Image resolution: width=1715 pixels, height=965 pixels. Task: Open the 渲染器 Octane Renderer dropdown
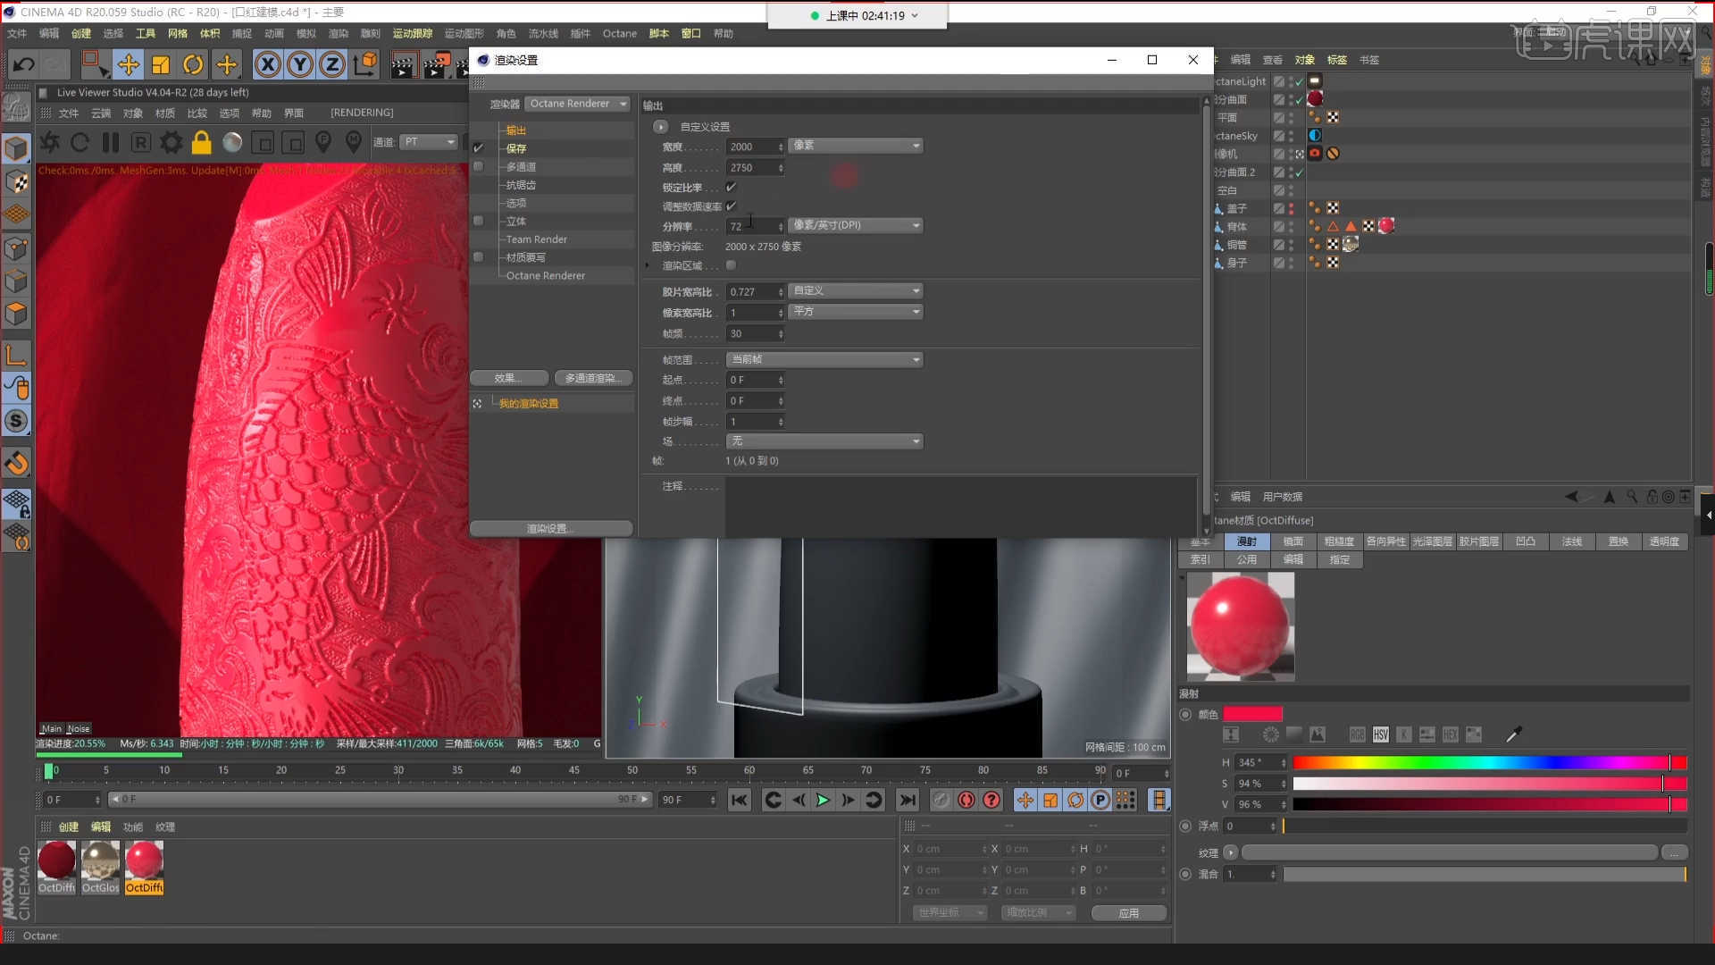577,104
